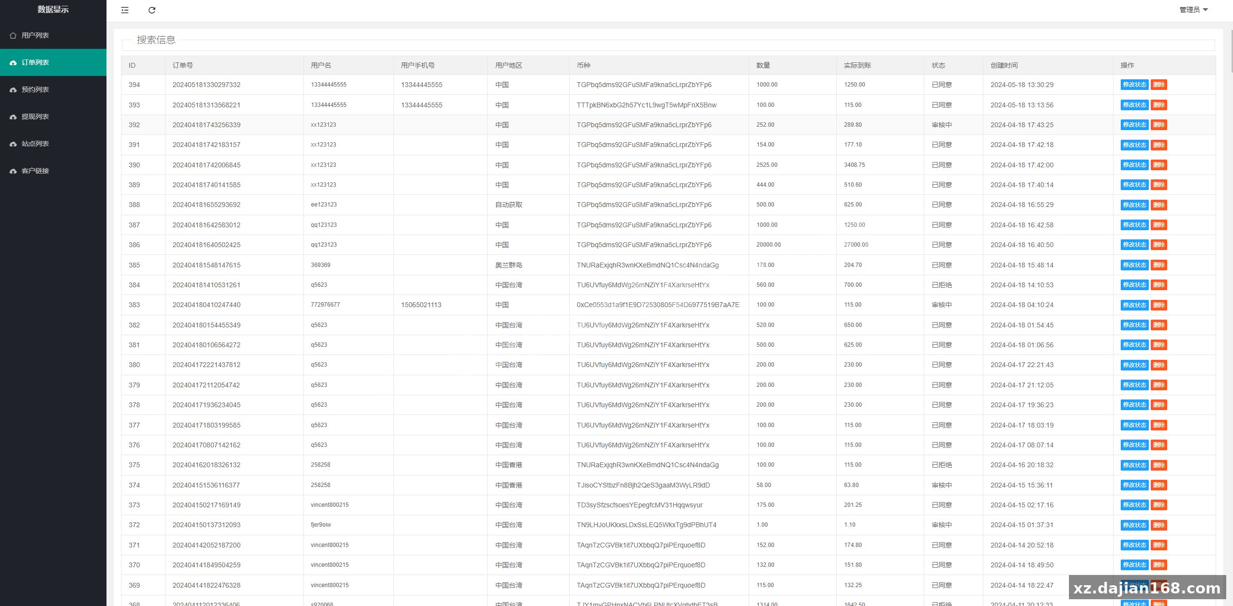The height and width of the screenshot is (606, 1233).
Task: Click 修改状态 on row ID 375
Action: click(x=1134, y=465)
